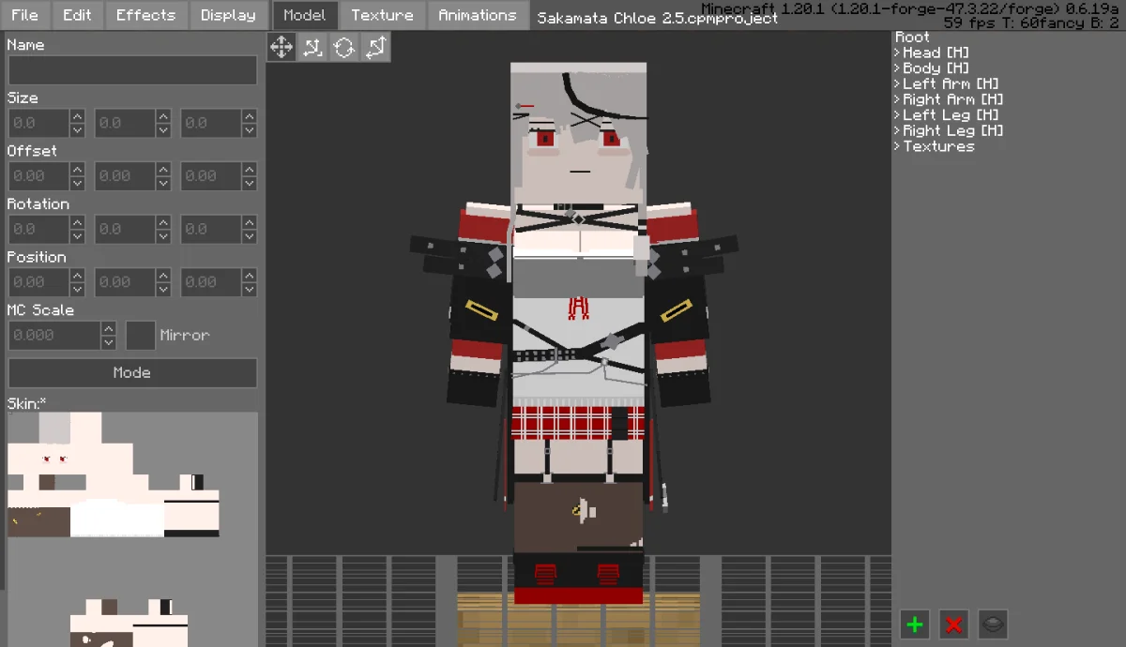
Task: Click the second Size value field
Action: tap(125, 123)
